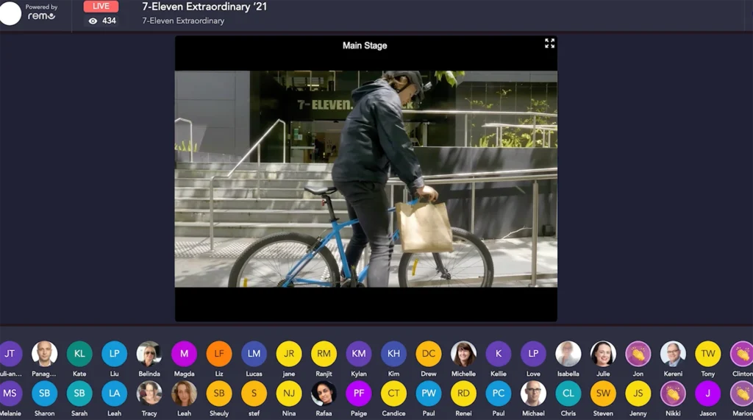This screenshot has width=753, height=420.
Task: Open Isabella's photo avatar
Action: 568,354
